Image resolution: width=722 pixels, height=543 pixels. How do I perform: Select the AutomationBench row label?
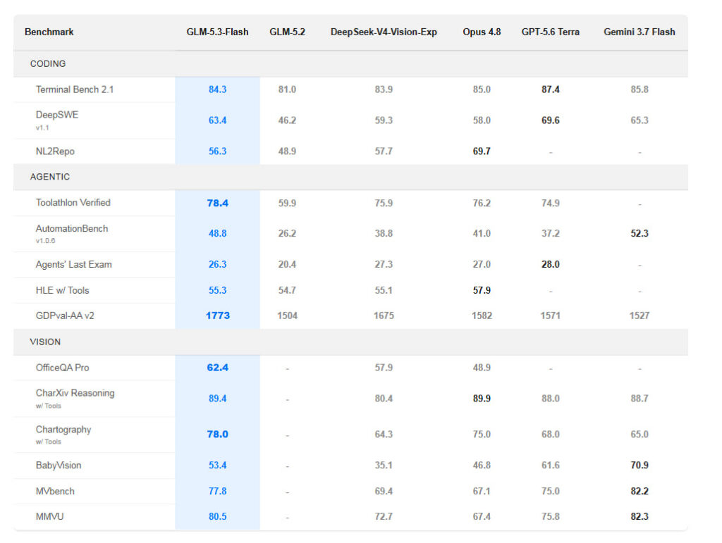(72, 228)
